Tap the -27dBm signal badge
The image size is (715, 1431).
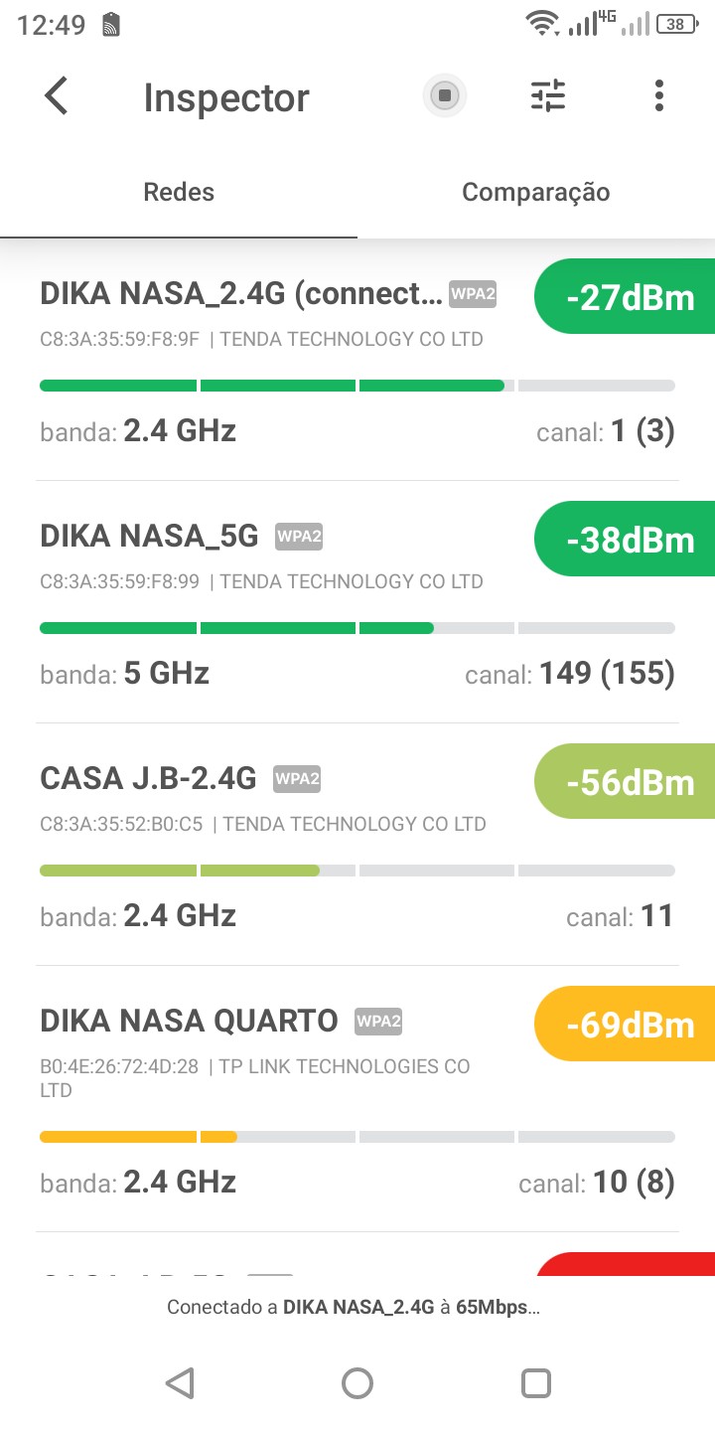click(629, 297)
